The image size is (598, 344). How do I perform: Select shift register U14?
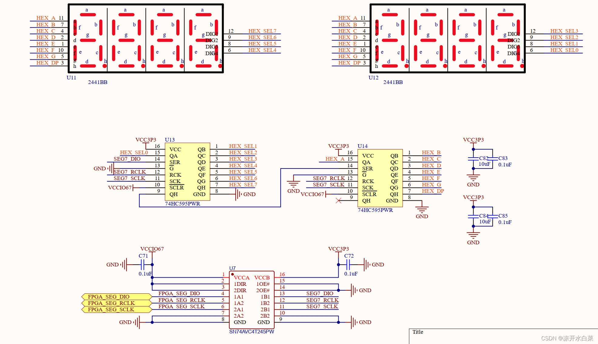(x=380, y=177)
